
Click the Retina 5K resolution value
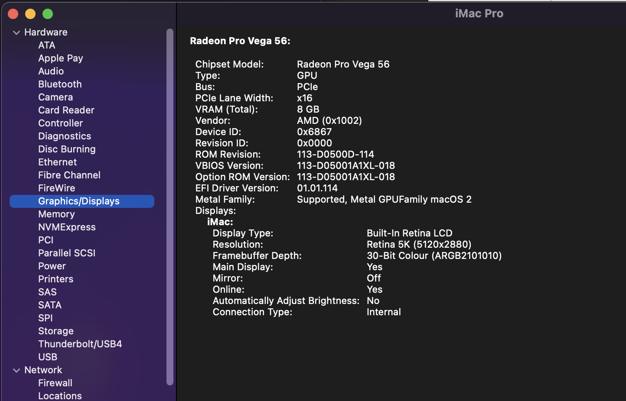419,244
